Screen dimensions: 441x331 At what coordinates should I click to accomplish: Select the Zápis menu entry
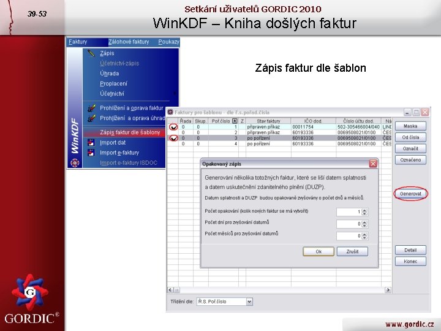click(107, 53)
